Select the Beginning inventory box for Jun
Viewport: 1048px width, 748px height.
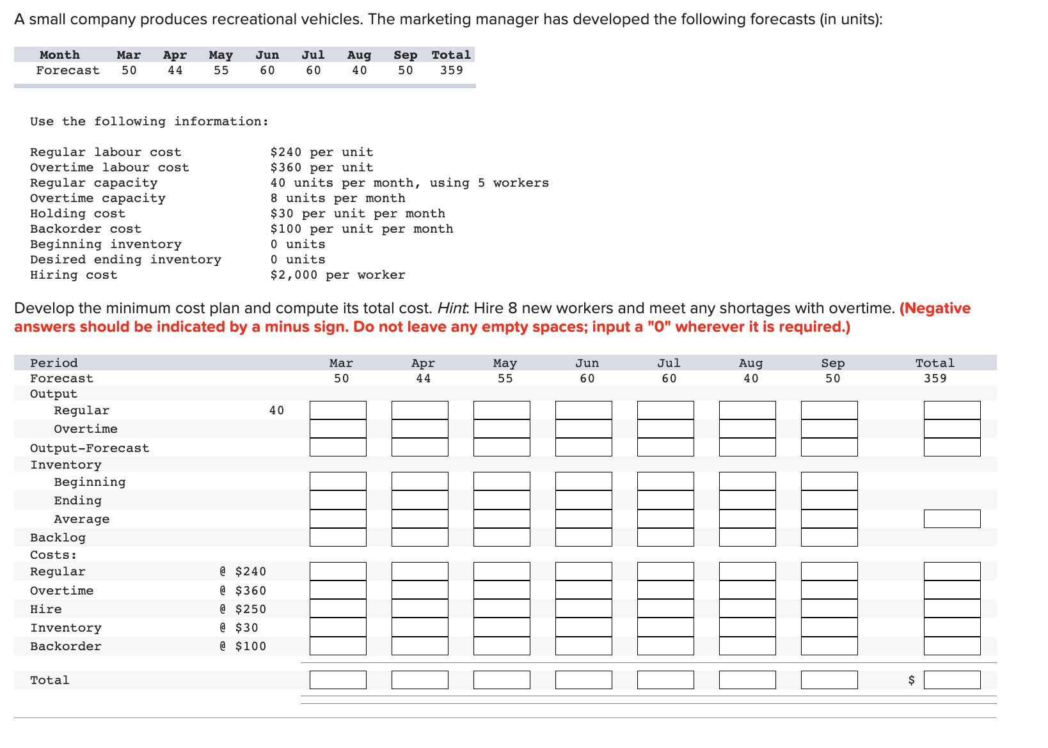coord(584,481)
